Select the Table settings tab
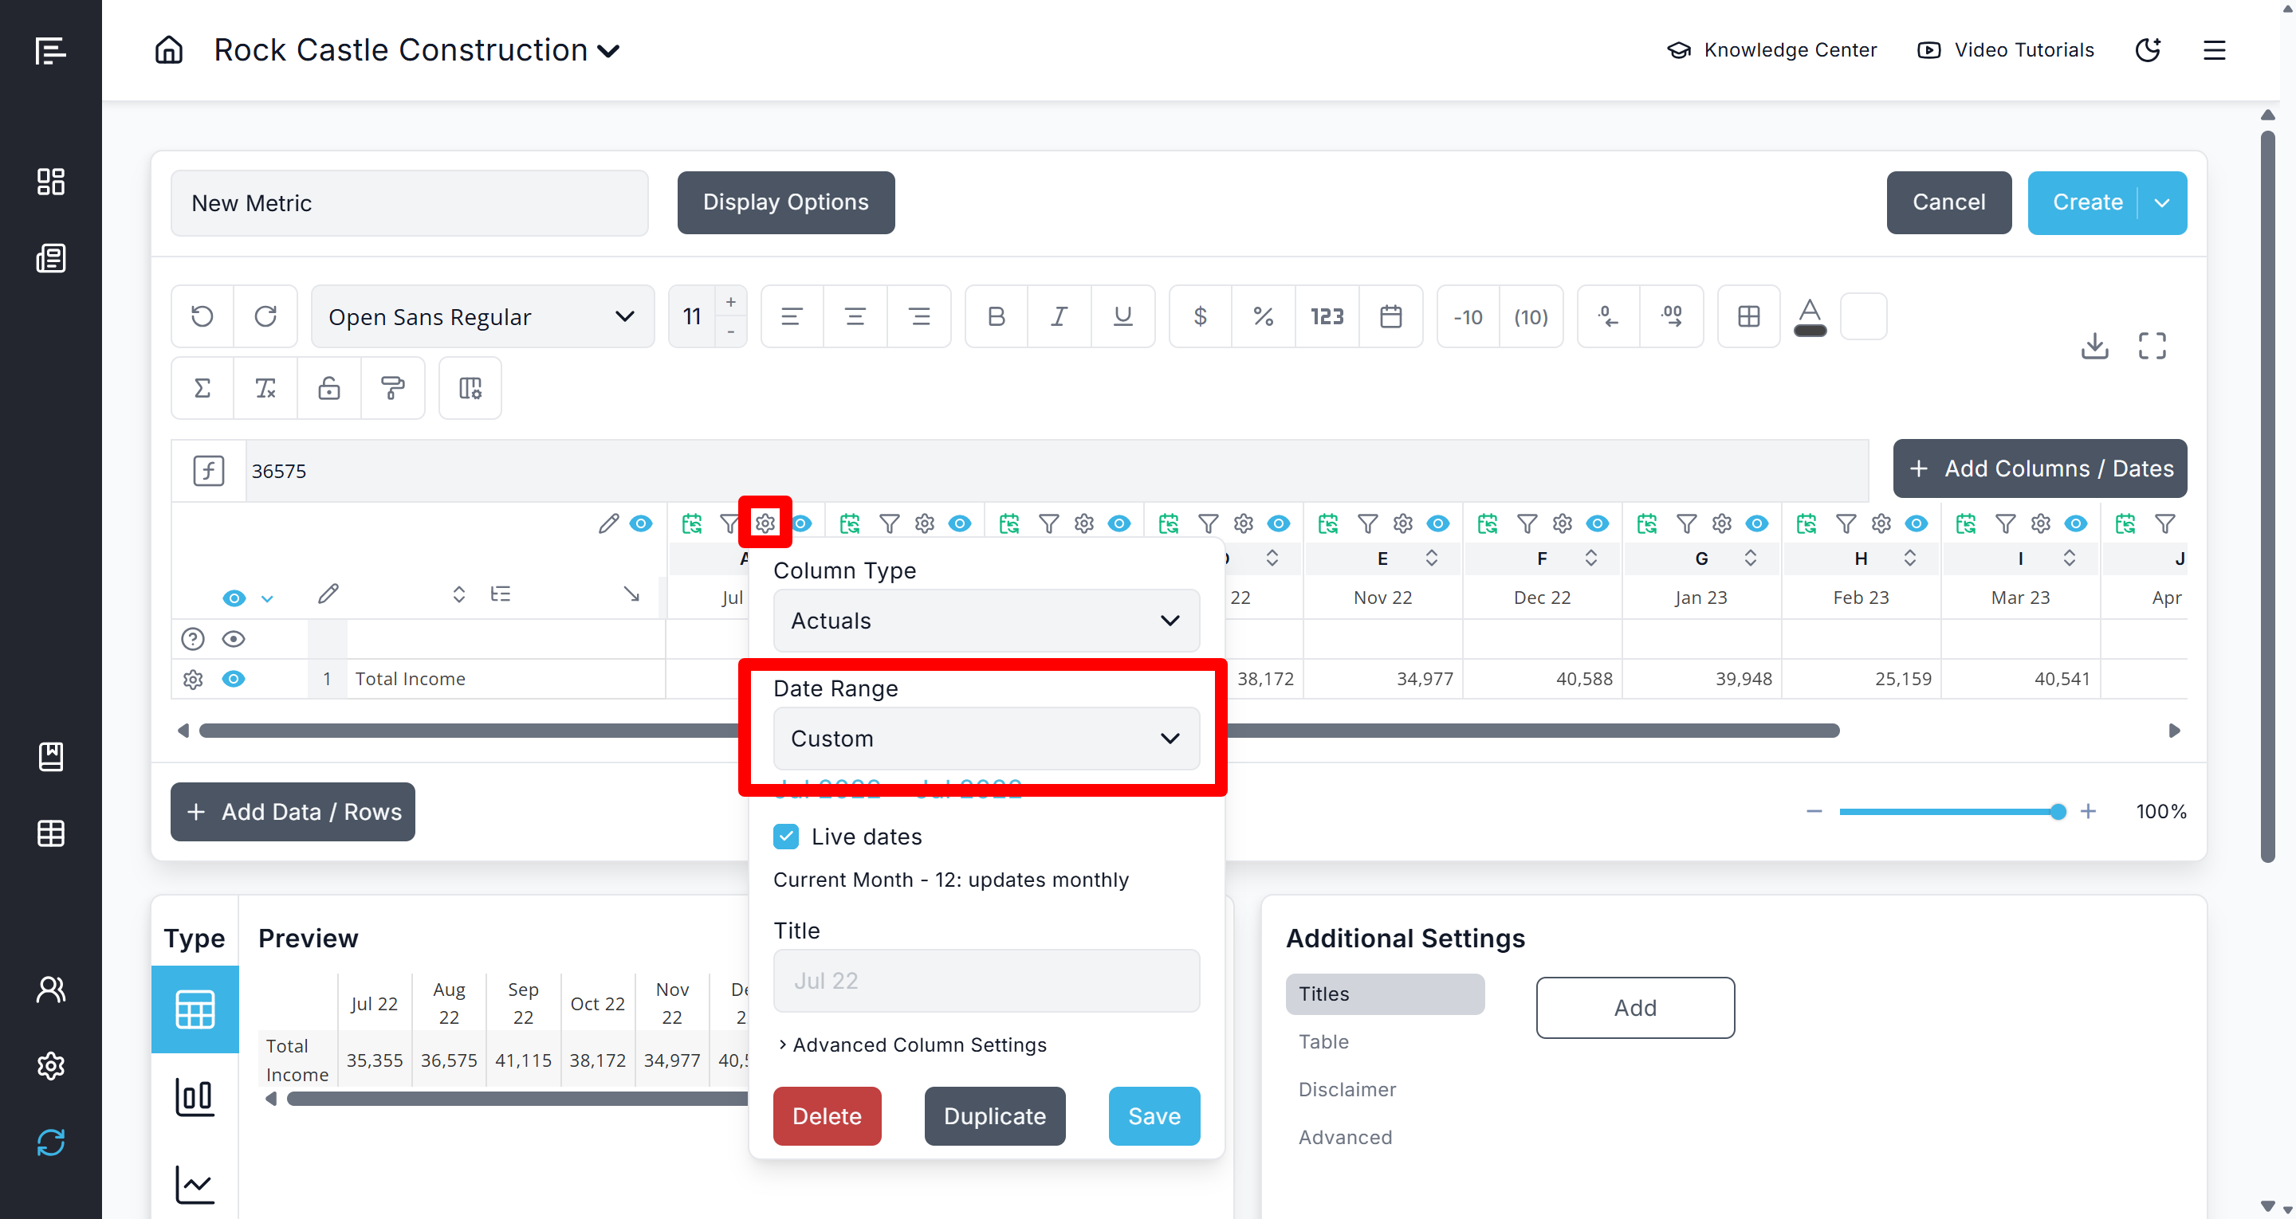This screenshot has width=2296, height=1219. (1323, 1041)
